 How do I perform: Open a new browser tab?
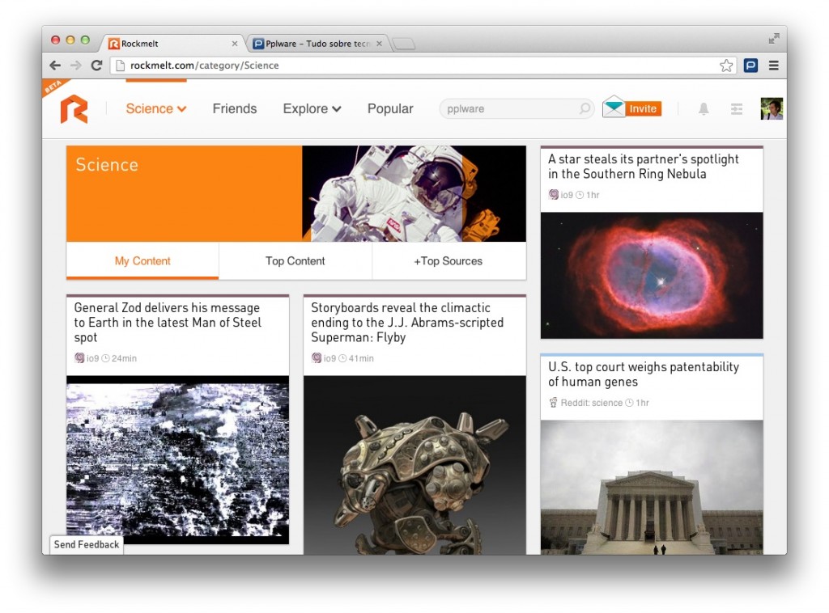coord(404,44)
